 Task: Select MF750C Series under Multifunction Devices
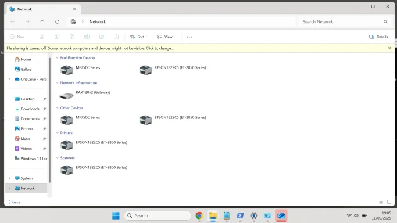click(x=80, y=70)
